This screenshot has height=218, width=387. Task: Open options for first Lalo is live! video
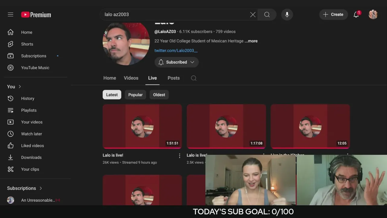[x=180, y=156]
